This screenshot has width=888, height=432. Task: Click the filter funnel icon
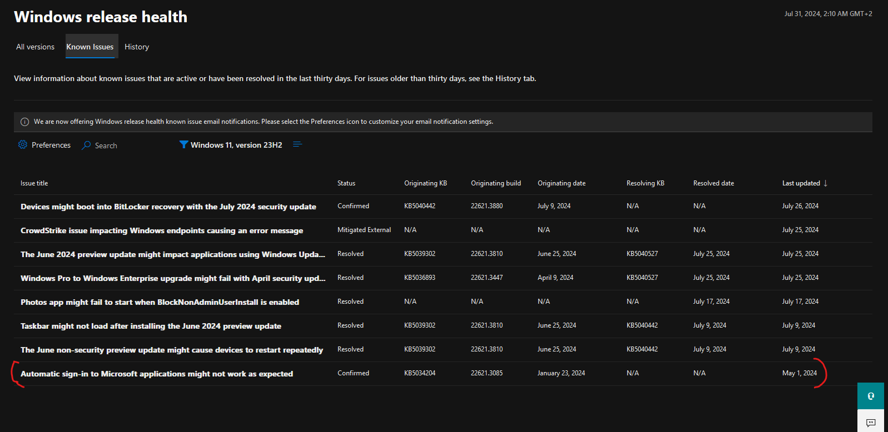pos(183,145)
